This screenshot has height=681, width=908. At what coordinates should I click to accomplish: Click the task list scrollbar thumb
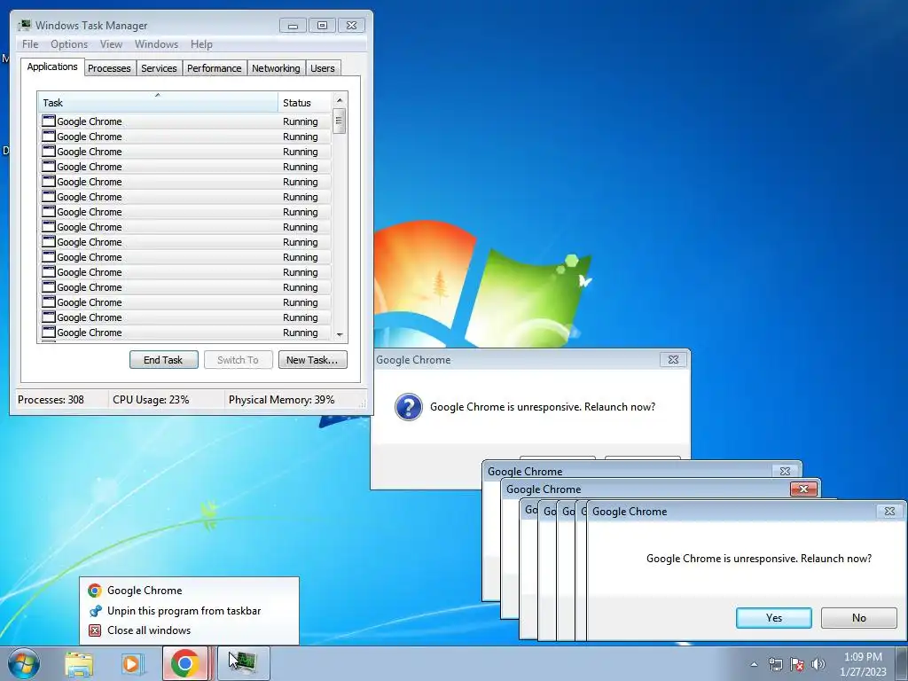pyautogui.click(x=340, y=121)
